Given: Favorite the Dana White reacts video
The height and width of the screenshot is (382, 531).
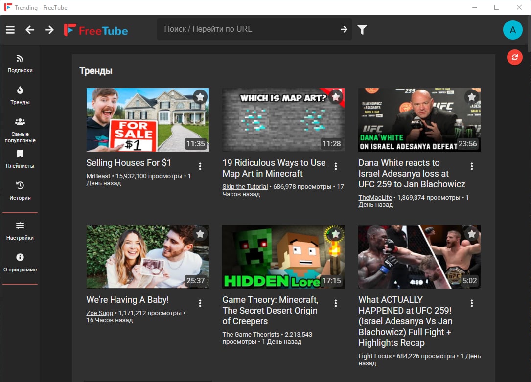Looking at the screenshot, I should (472, 97).
